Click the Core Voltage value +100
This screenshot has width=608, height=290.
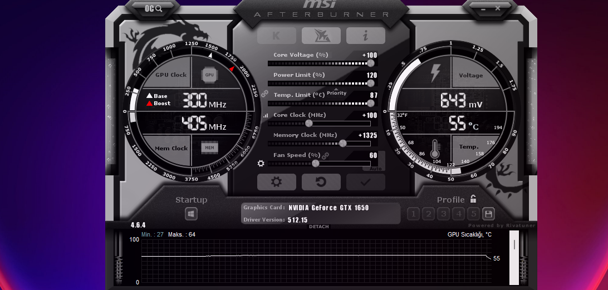tap(370, 55)
